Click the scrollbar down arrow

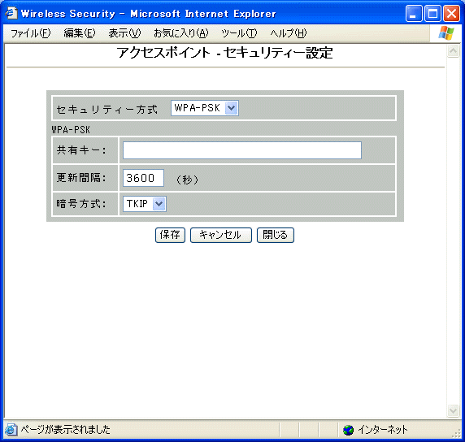point(453,410)
